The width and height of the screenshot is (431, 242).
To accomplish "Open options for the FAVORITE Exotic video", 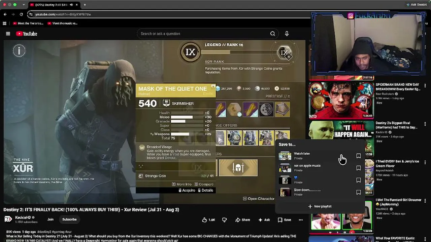I will pyautogui.click(x=425, y=238).
